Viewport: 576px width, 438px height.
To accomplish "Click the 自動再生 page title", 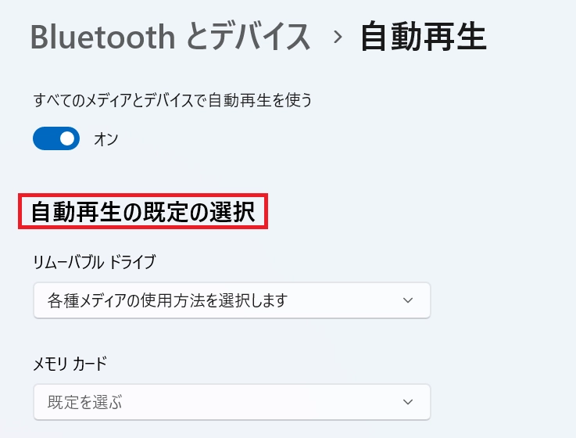I will pos(423,37).
